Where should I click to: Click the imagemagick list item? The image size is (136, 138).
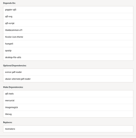pos(68,107)
